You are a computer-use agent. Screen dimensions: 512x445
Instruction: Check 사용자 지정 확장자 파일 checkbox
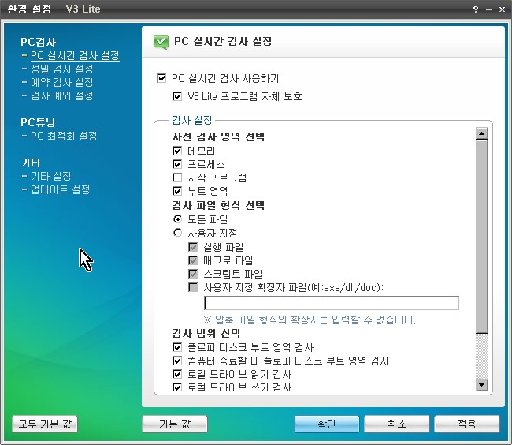pos(193,287)
